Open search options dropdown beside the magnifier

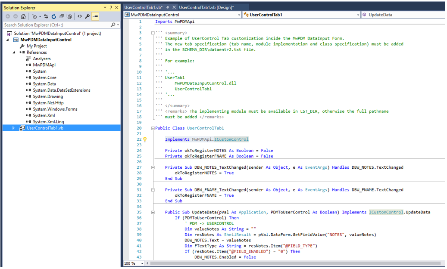pos(118,25)
